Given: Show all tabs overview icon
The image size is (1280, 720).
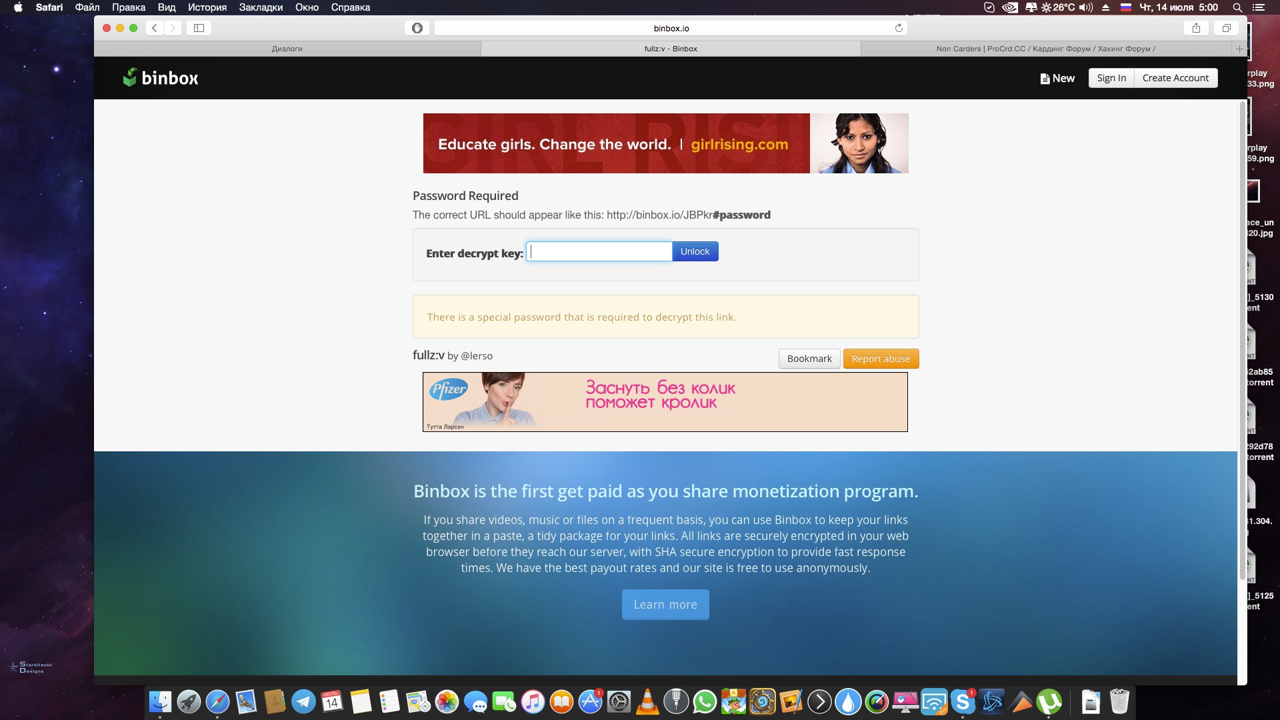Looking at the screenshot, I should pos(1226,28).
